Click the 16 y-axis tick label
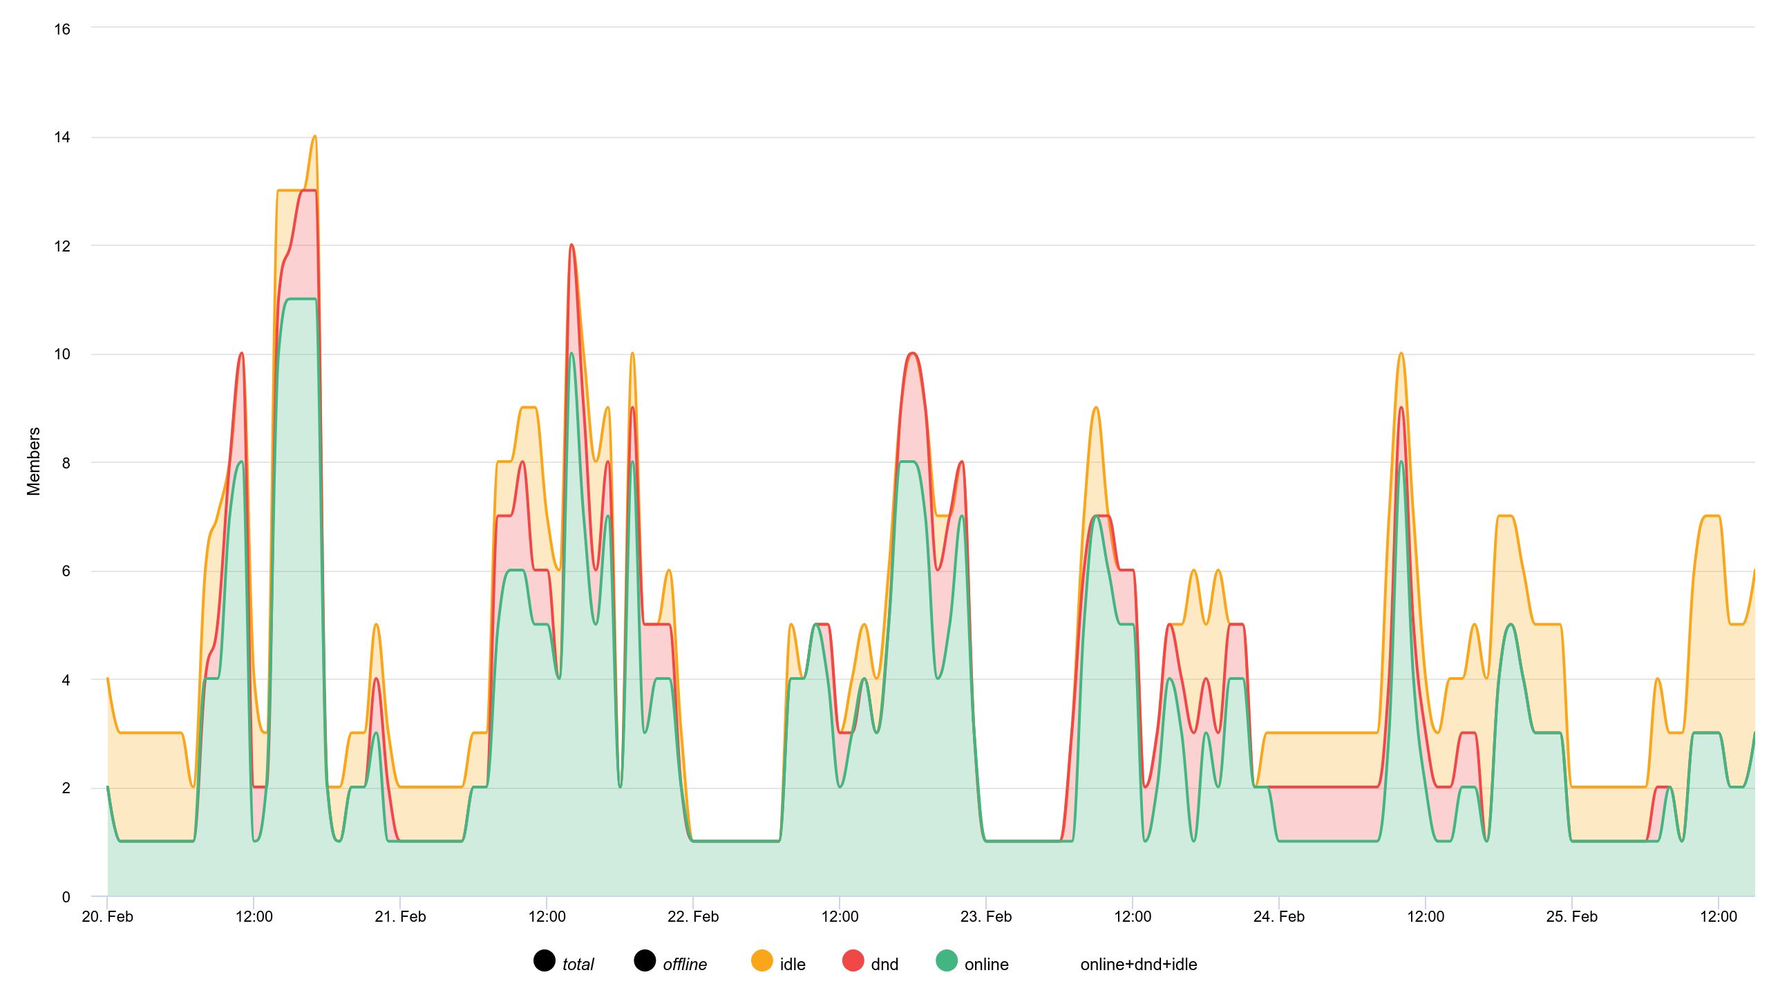This screenshot has width=1769, height=995. (62, 29)
